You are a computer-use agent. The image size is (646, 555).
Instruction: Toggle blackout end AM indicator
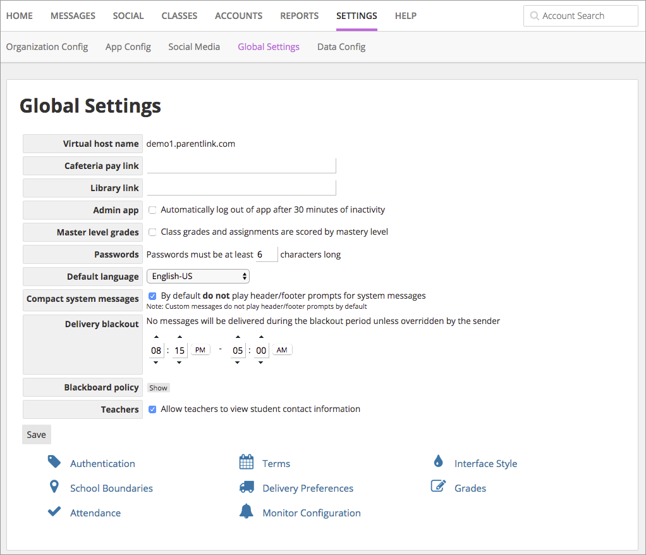click(x=282, y=350)
